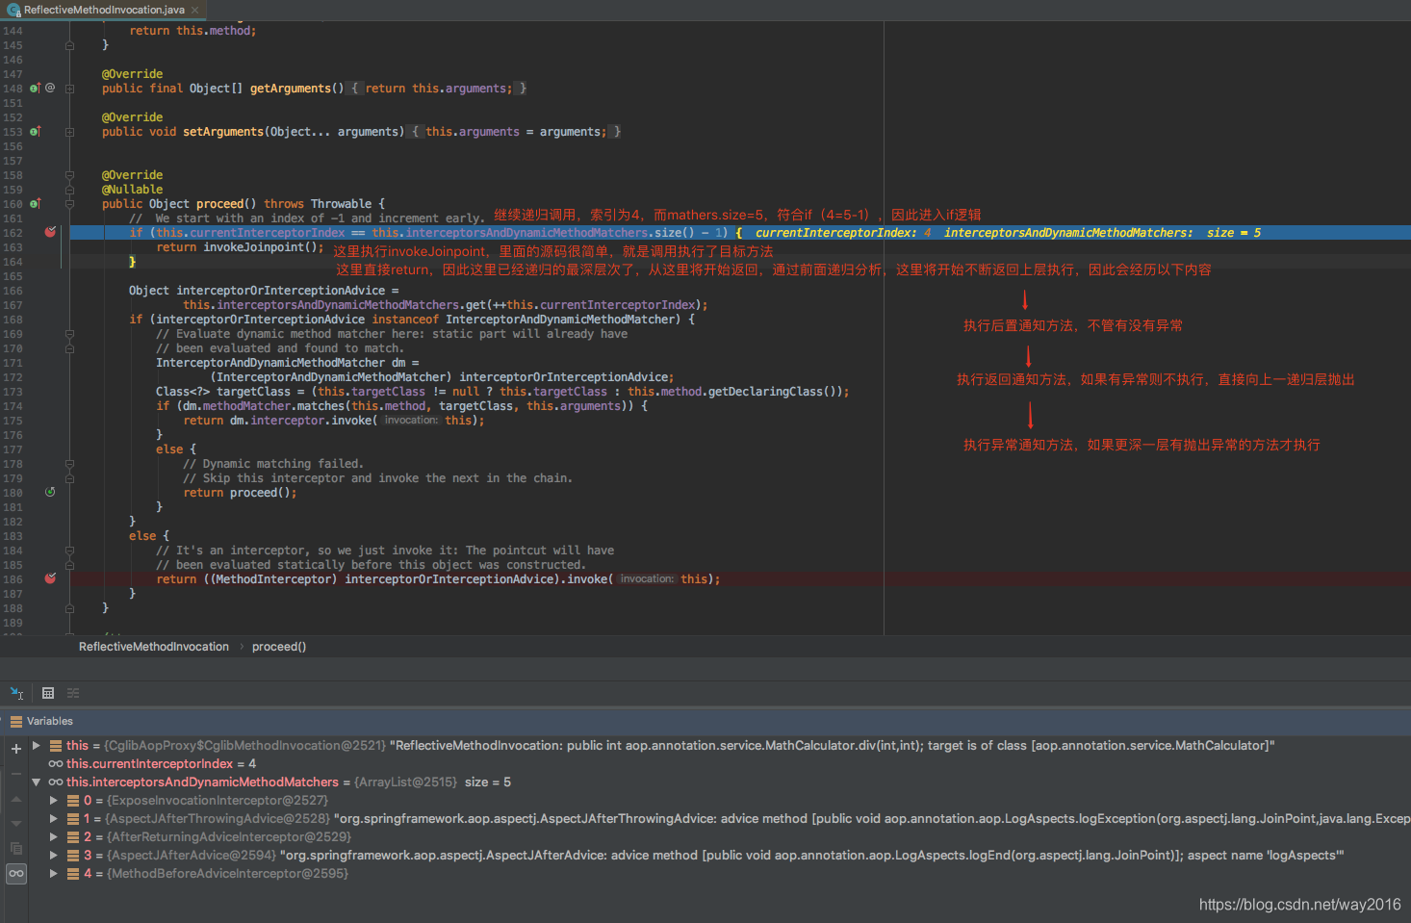1411x923 pixels.
Task: Toggle the breakpoint on line 162
Action: click(50, 232)
